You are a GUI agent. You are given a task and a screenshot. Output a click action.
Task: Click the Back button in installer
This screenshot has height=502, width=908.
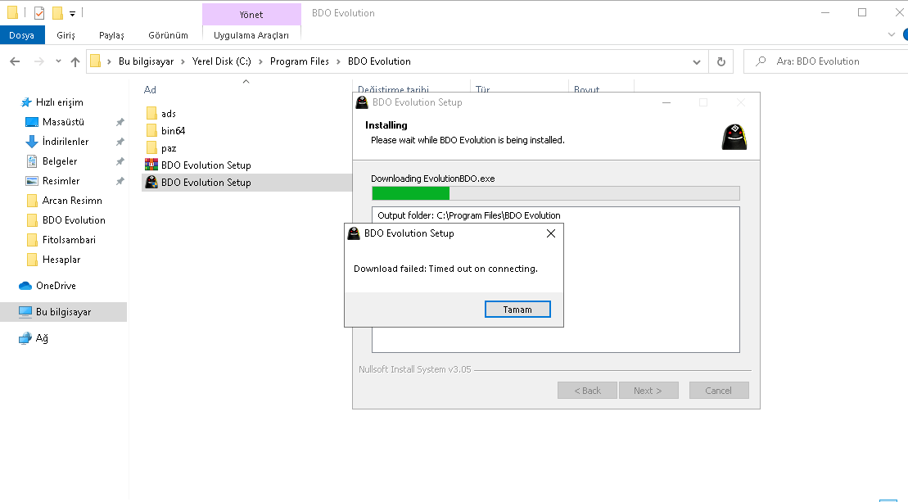(587, 391)
